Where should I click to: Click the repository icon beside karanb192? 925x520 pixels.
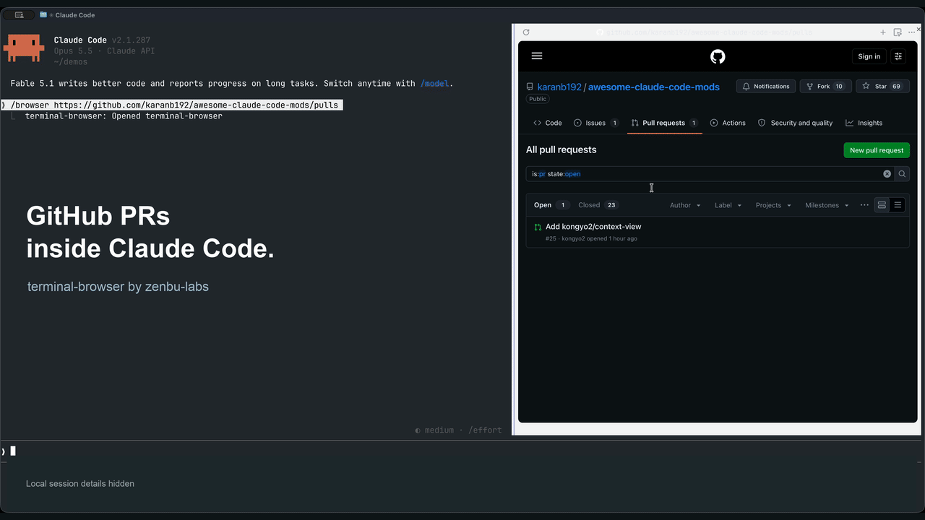530,87
